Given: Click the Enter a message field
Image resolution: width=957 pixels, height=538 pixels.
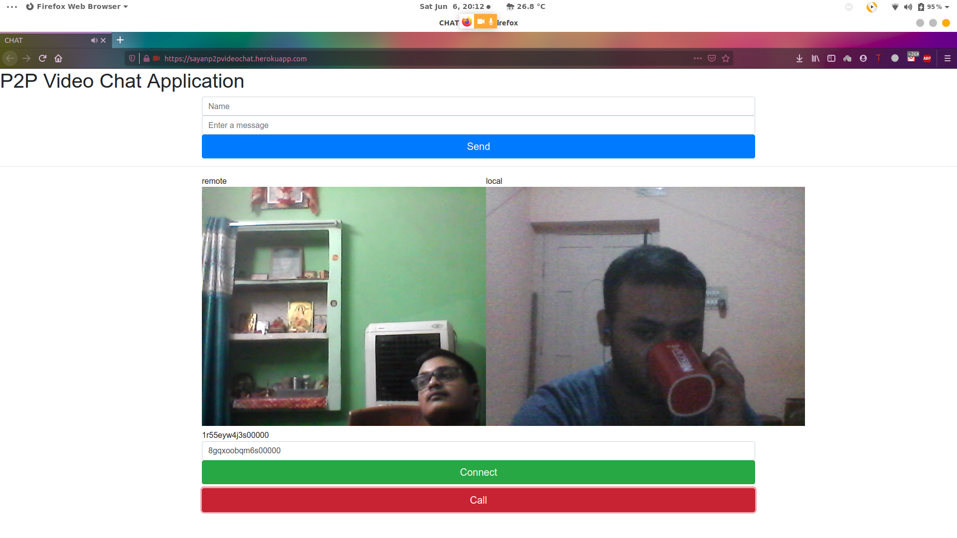Looking at the screenshot, I should [x=478, y=125].
